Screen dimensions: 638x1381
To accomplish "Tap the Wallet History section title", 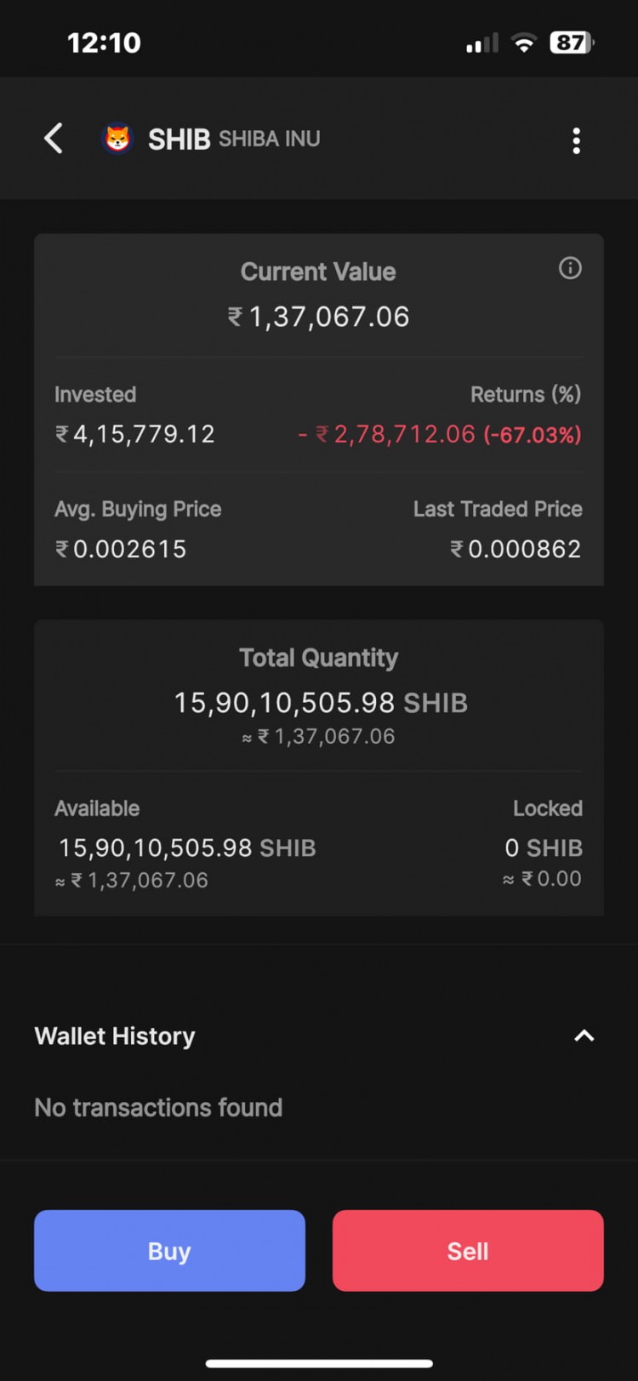I will pyautogui.click(x=115, y=1036).
